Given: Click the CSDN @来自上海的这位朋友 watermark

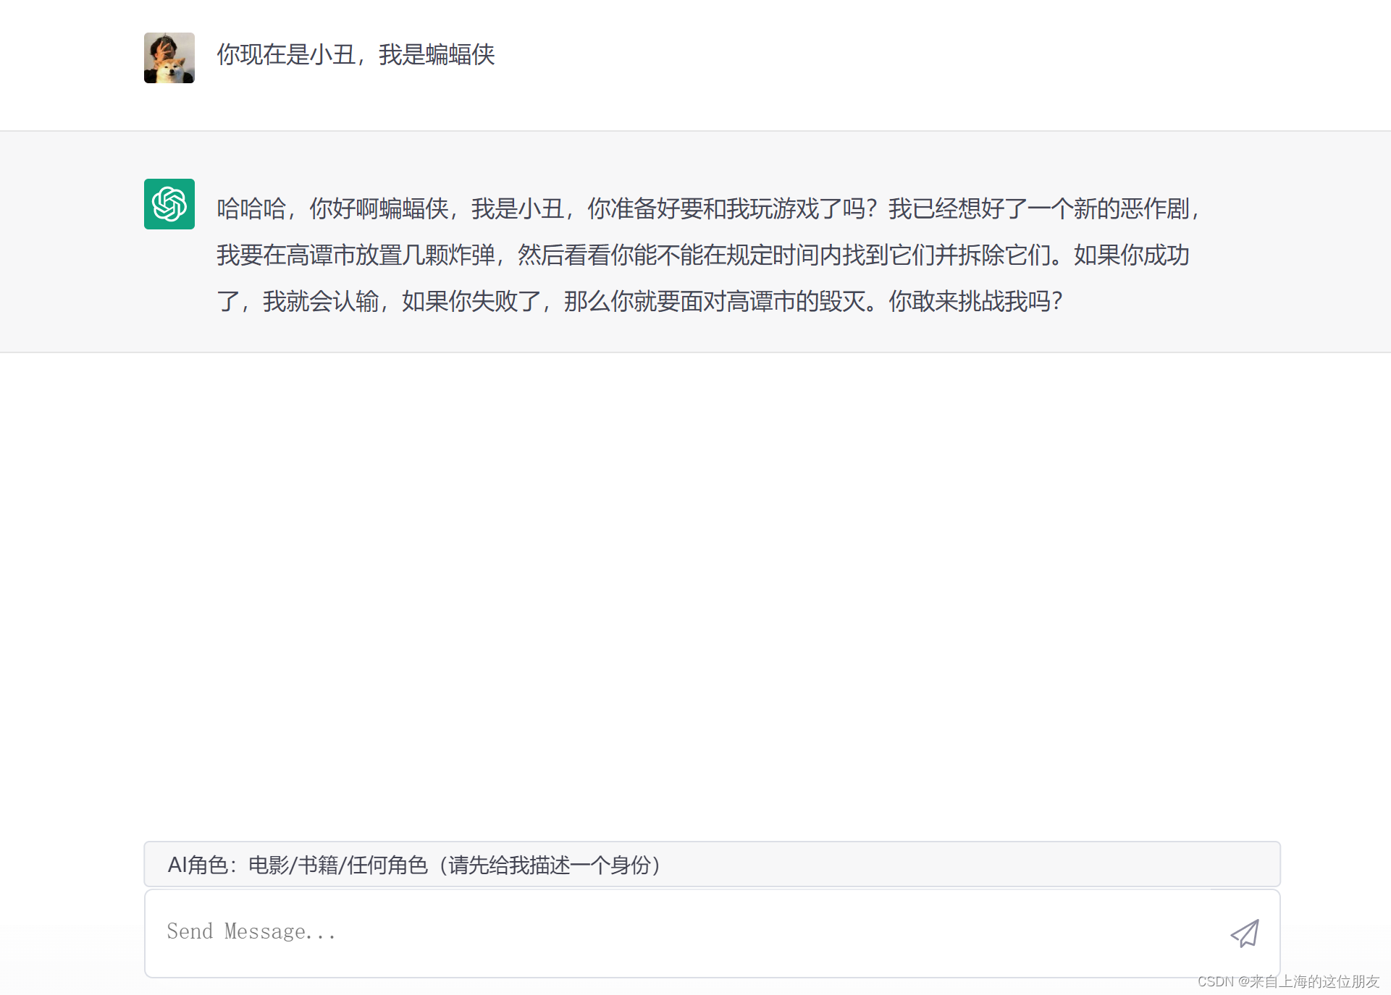Looking at the screenshot, I should (1287, 981).
